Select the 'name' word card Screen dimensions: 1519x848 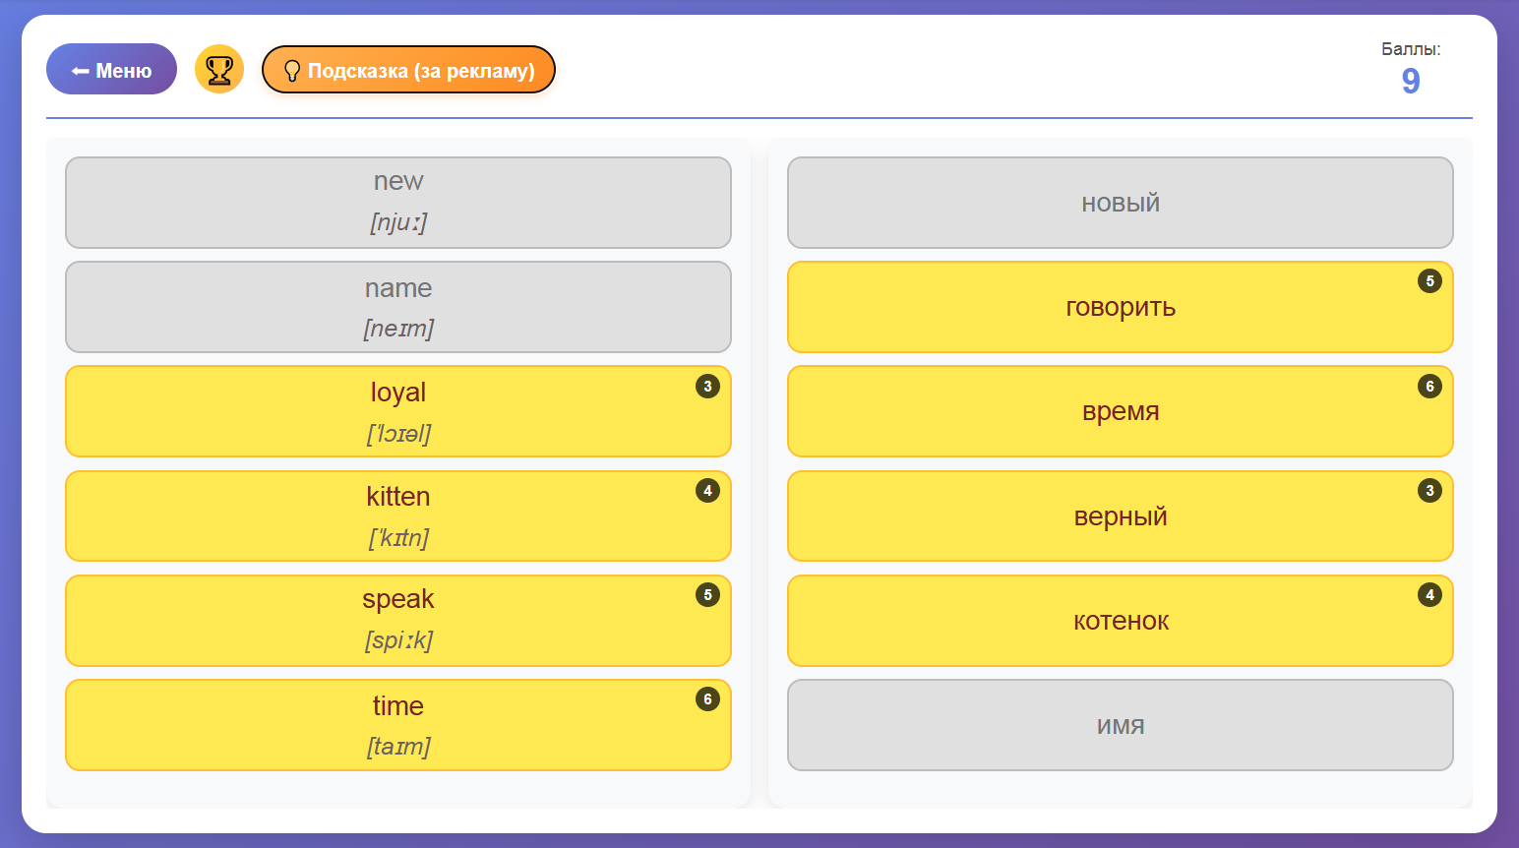pyautogui.click(x=397, y=307)
